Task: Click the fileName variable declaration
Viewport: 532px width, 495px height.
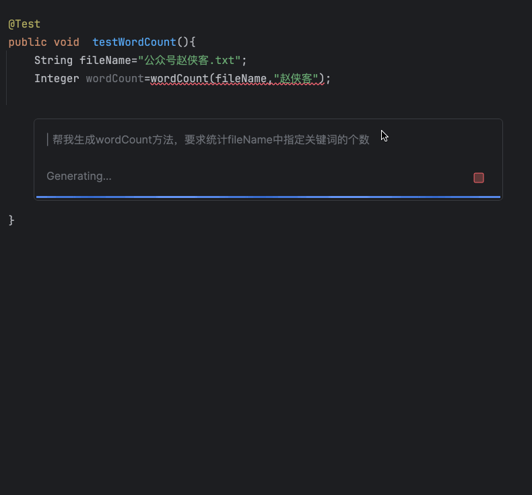Action: (105, 61)
